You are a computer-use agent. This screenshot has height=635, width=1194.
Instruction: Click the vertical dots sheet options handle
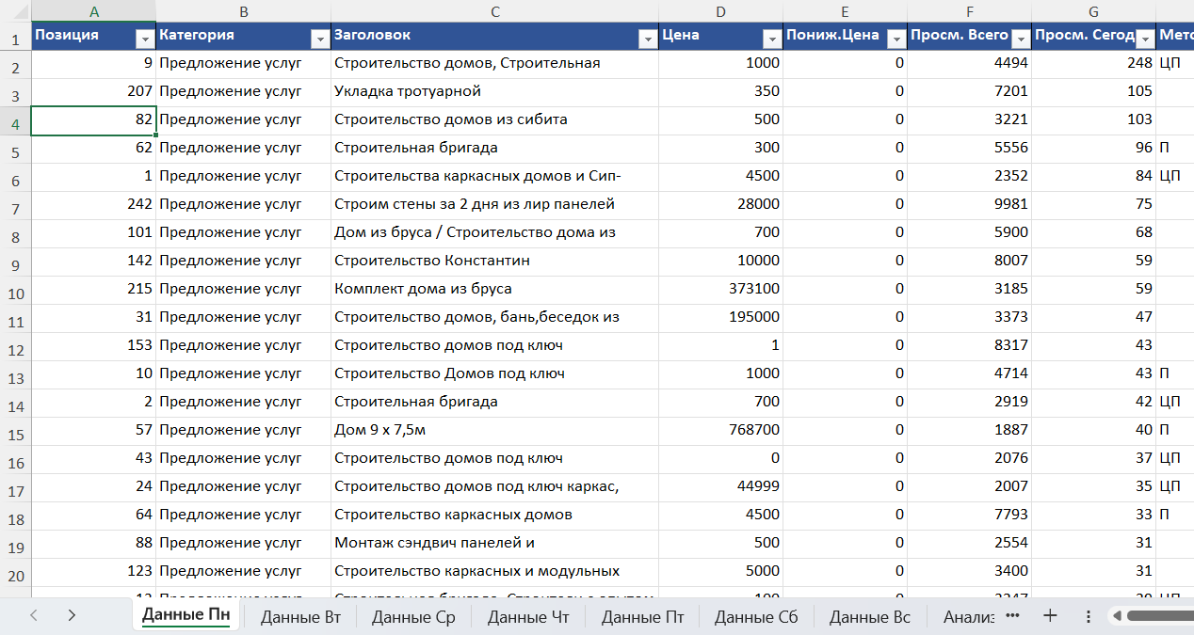1088,616
